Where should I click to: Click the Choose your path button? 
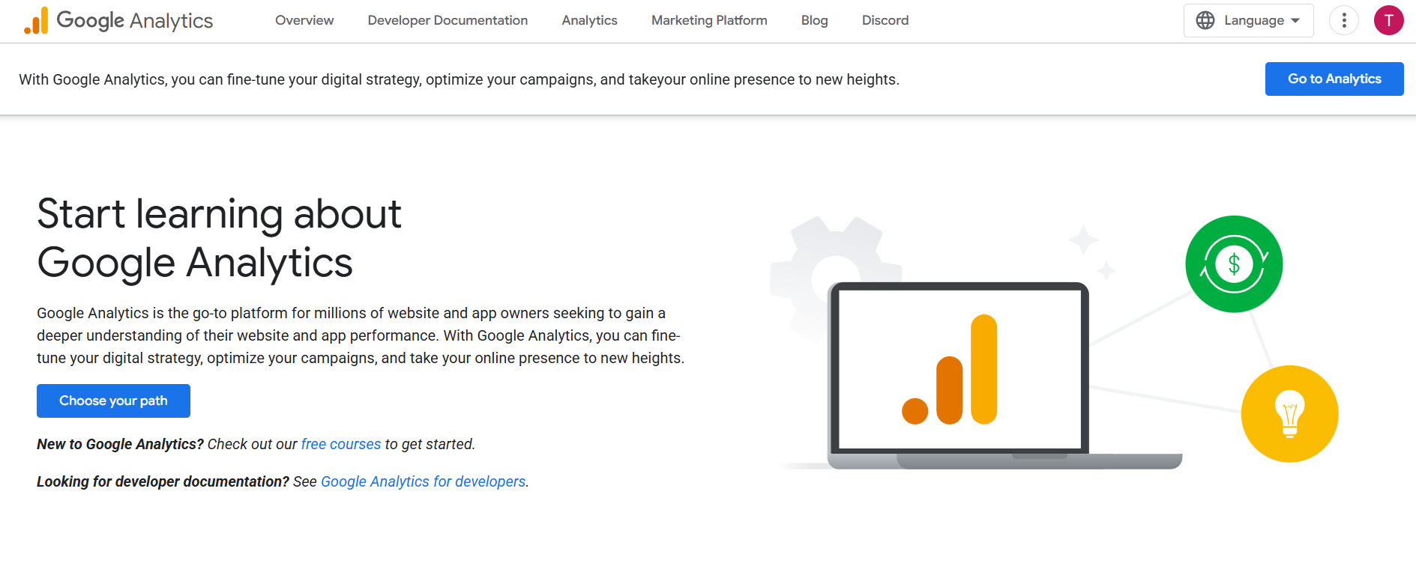(113, 401)
